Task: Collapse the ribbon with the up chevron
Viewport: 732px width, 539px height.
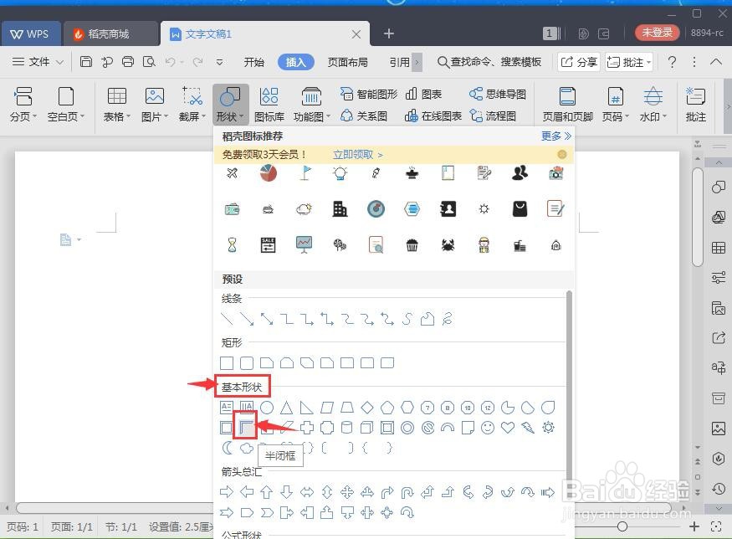Action: pyautogui.click(x=715, y=62)
